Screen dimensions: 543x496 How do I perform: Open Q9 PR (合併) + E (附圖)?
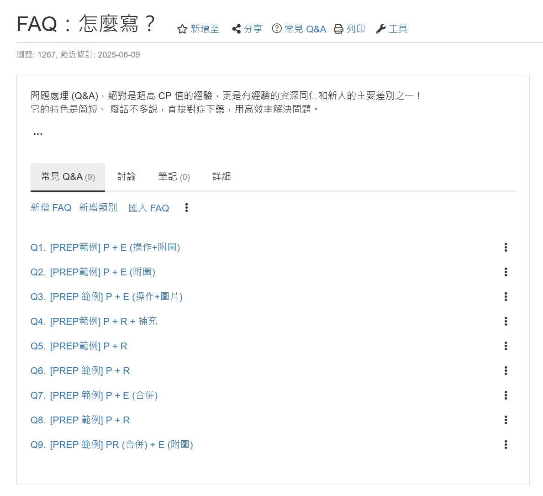[x=112, y=444]
